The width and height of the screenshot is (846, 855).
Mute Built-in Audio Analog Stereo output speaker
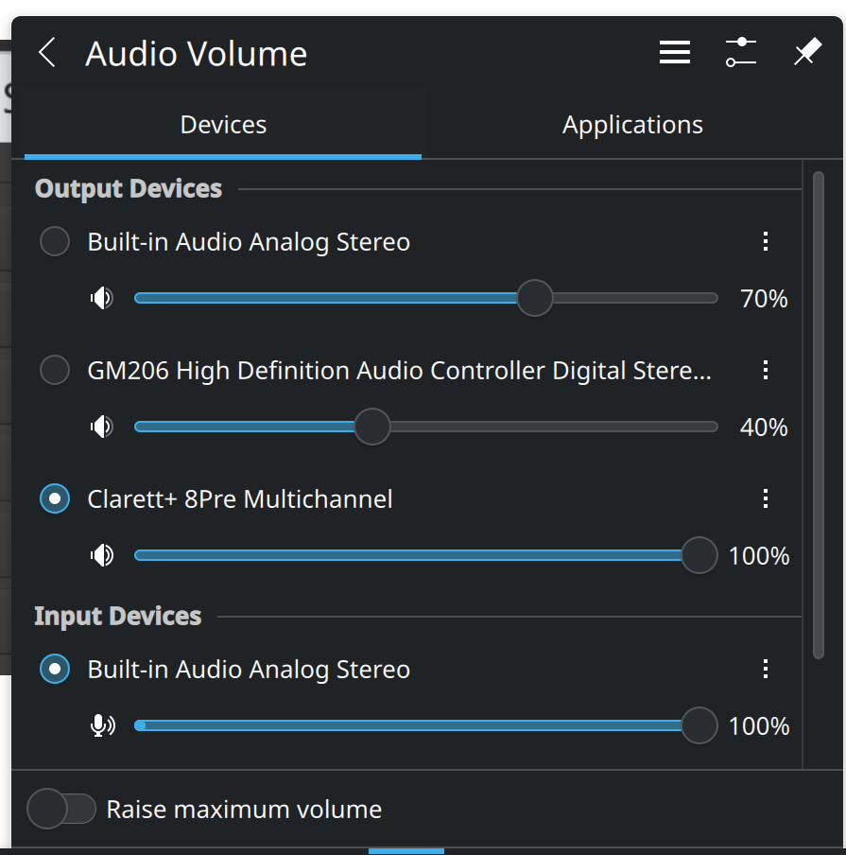pyautogui.click(x=101, y=299)
